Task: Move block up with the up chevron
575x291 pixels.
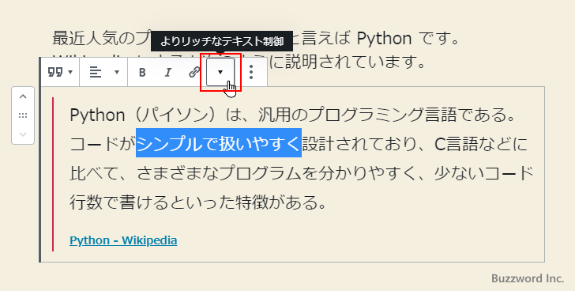Action: coord(23,96)
